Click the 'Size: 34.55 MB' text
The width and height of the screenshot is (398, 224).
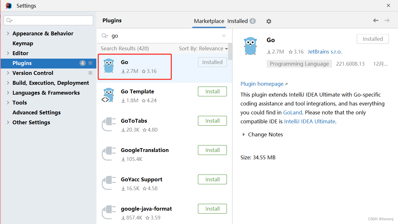coord(258,157)
